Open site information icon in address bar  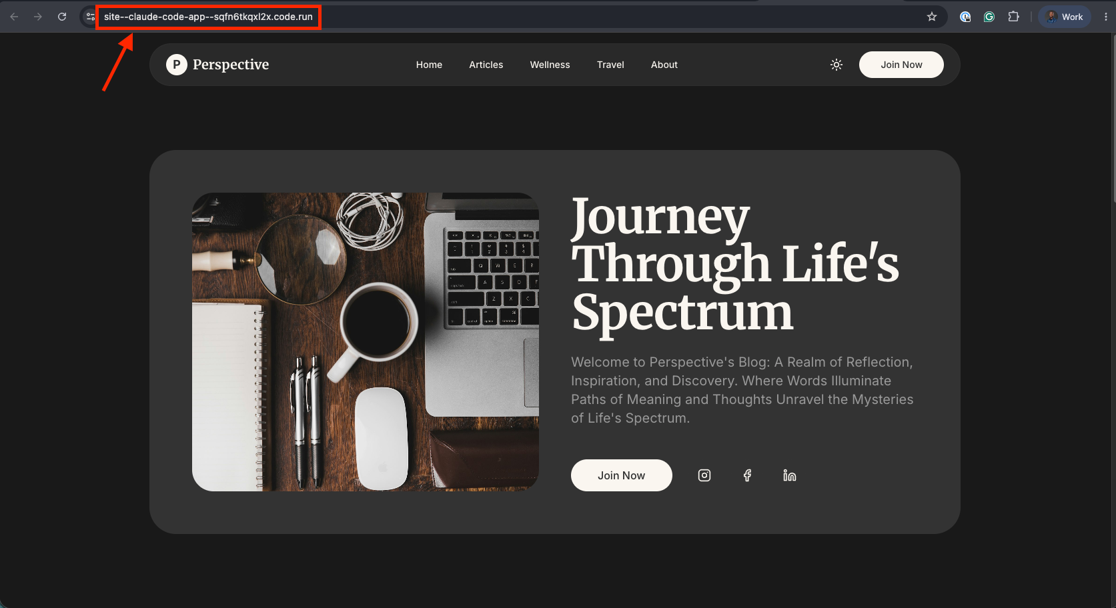90,17
